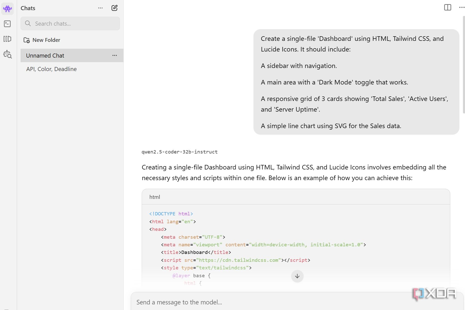Click the tailwindcss CDN script line

(236, 260)
